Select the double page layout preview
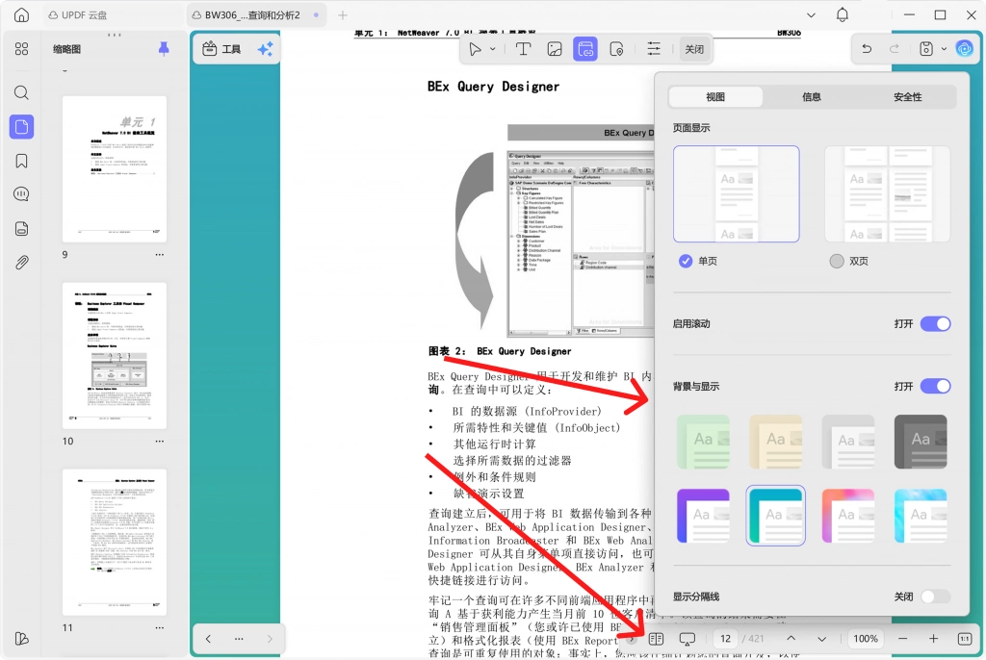Screen dimensions: 986x660 (x=887, y=194)
